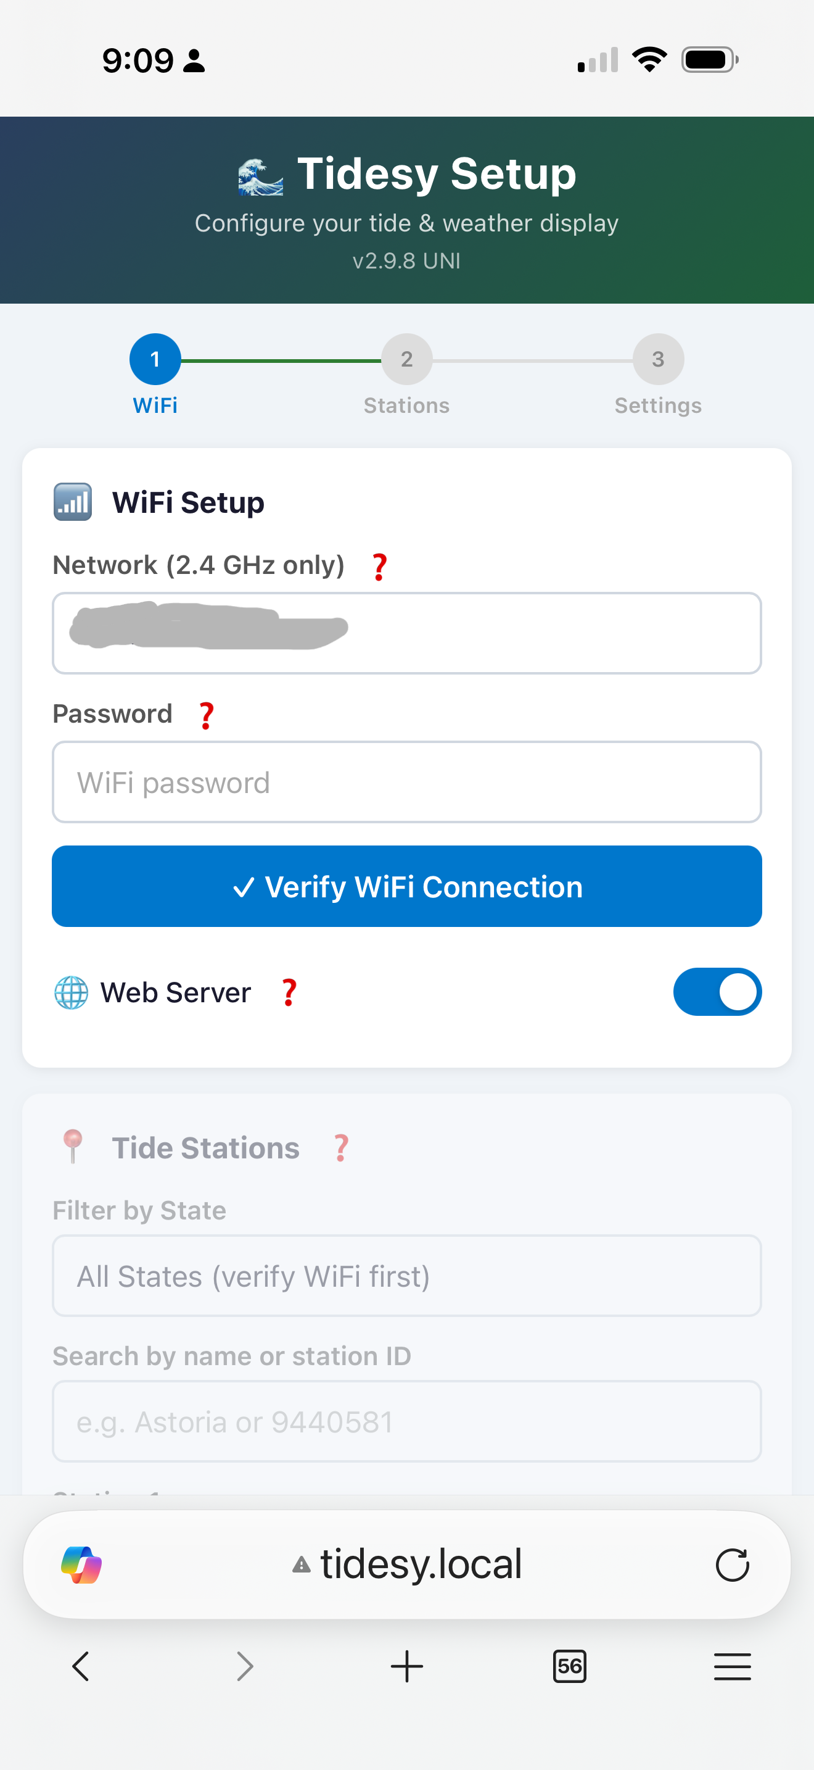The width and height of the screenshot is (814, 1770).
Task: Tap the Tide Stations help question mark
Action: click(341, 1148)
